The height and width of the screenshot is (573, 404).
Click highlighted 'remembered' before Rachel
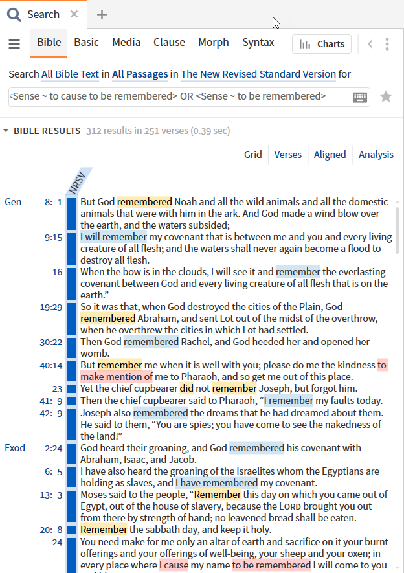click(151, 342)
